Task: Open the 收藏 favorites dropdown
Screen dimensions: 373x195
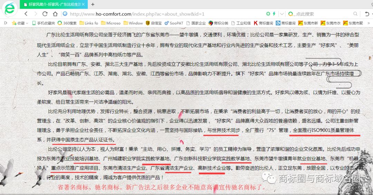Action: point(20,23)
